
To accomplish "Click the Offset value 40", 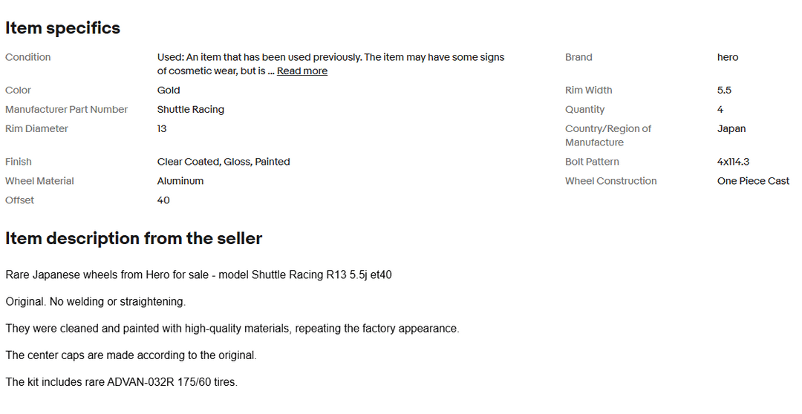I will pos(163,200).
